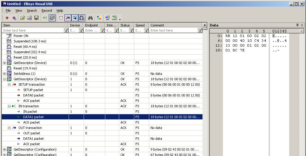The width and height of the screenshot is (306, 156).
Task: Open the Record menu
Action: [47, 11]
